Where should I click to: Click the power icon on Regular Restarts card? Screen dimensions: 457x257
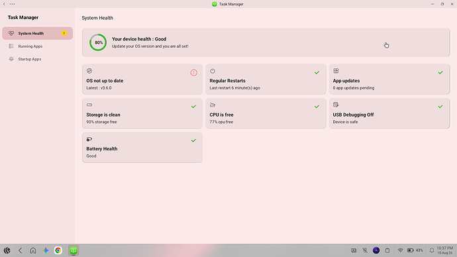click(x=213, y=71)
